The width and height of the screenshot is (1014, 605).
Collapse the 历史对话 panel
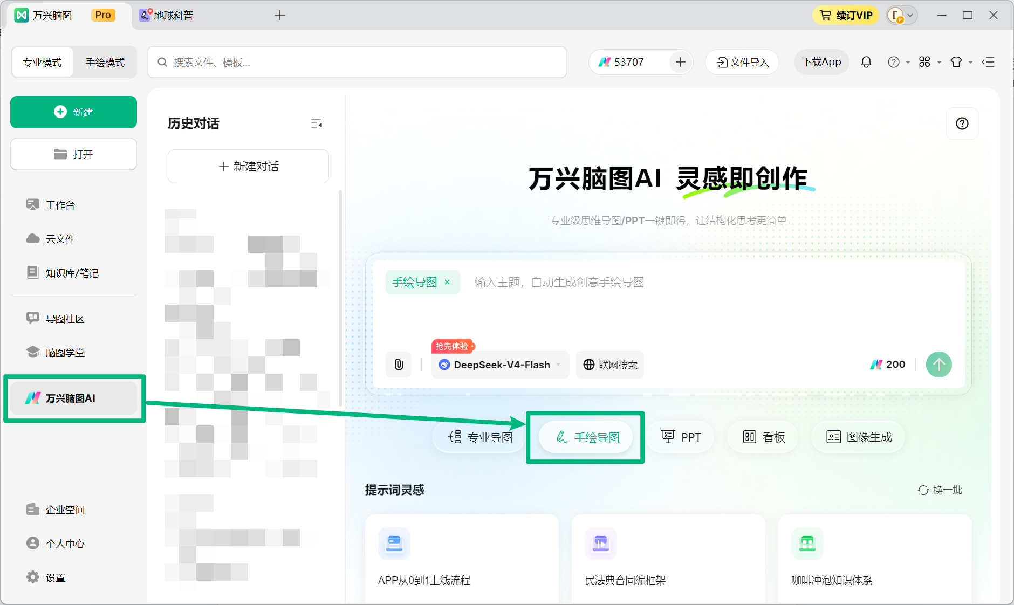point(317,123)
